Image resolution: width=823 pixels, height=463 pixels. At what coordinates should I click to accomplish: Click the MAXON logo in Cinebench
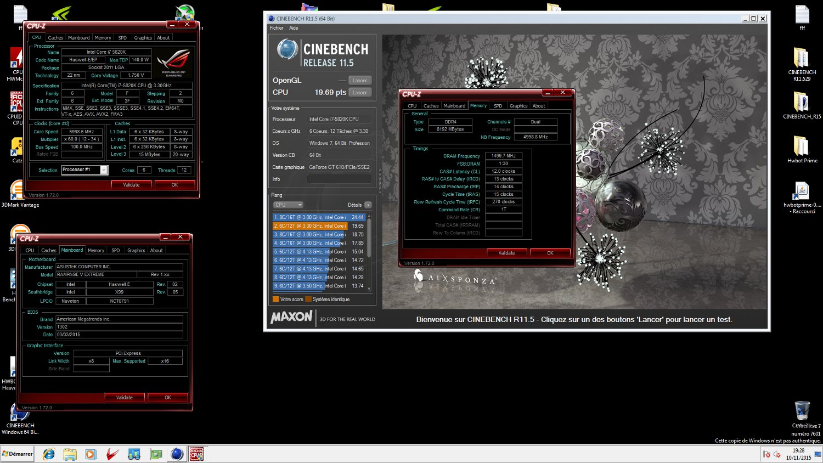click(x=291, y=317)
